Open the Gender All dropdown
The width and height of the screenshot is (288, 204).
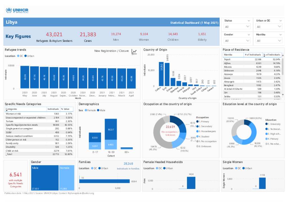(237, 41)
